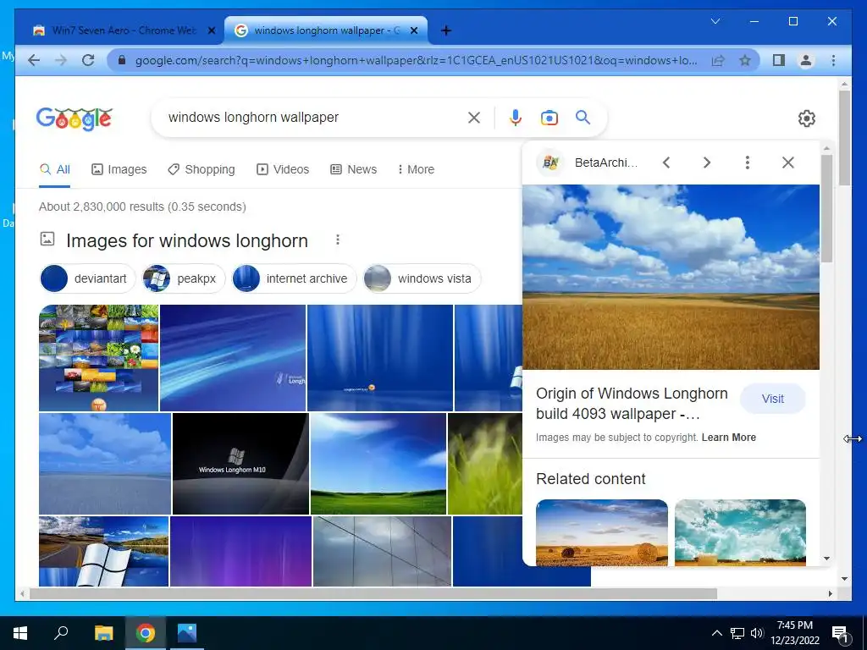Filter images by internet archive chip
Image resolution: width=867 pixels, height=650 pixels.
pyautogui.click(x=294, y=278)
